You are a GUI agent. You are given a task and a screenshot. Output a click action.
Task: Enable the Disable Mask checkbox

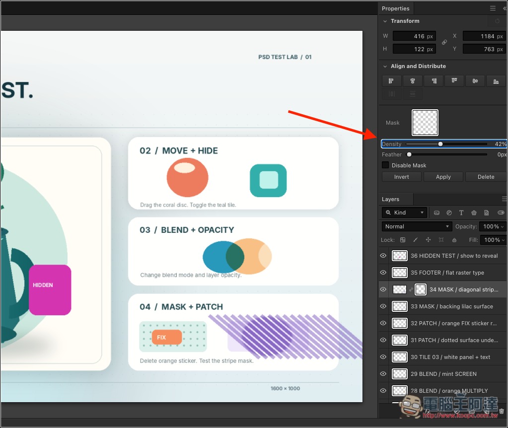pos(385,165)
